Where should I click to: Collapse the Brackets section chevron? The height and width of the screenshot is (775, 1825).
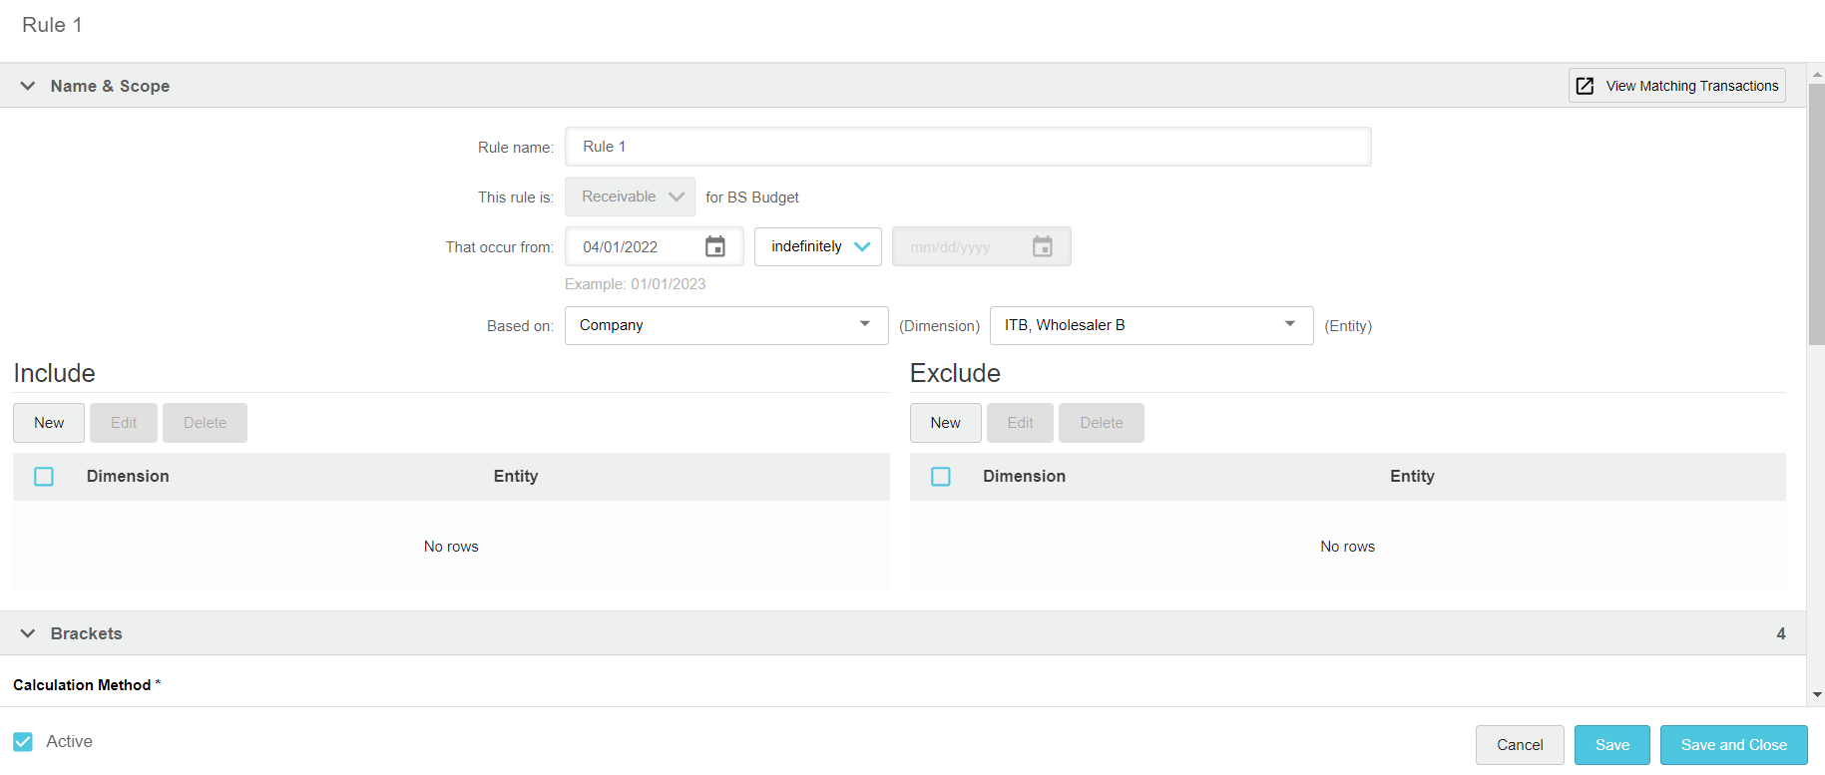pyautogui.click(x=28, y=633)
